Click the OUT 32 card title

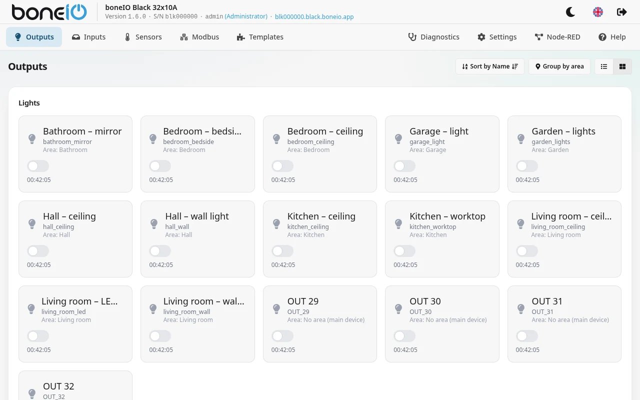pyautogui.click(x=58, y=386)
